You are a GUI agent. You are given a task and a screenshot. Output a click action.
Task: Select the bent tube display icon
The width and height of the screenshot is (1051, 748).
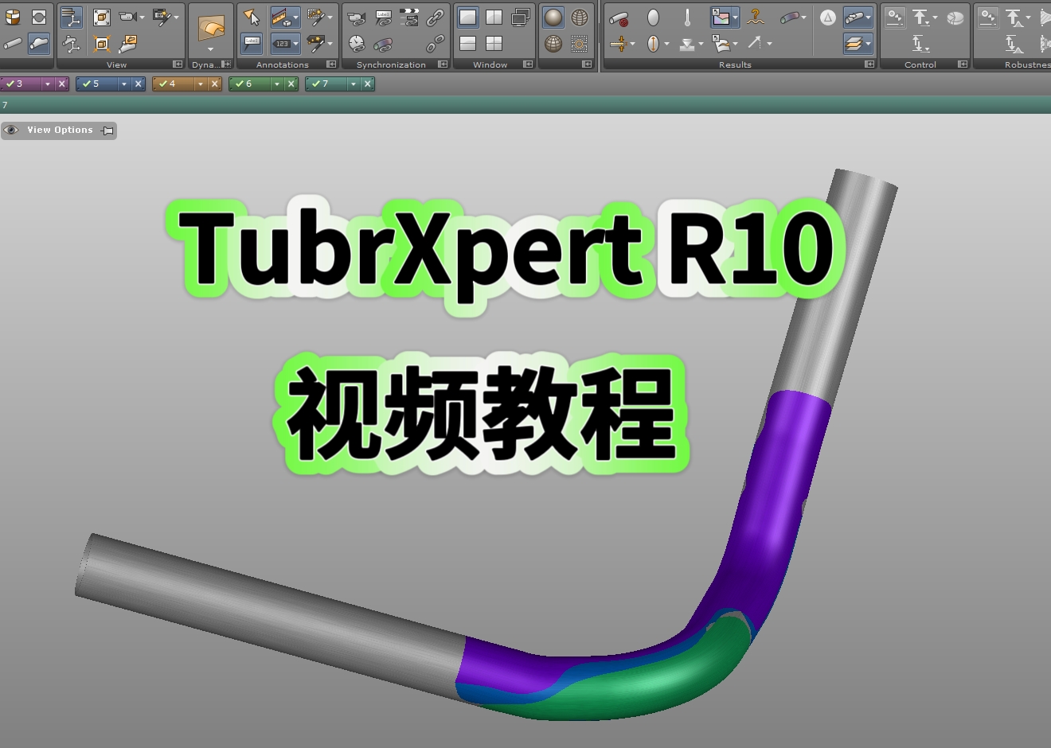click(39, 43)
